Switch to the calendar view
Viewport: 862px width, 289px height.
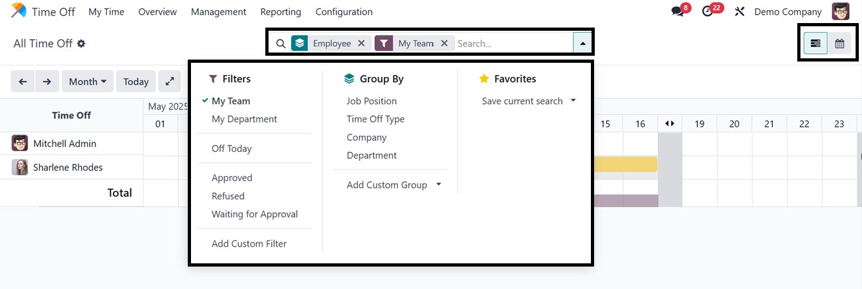click(x=840, y=44)
